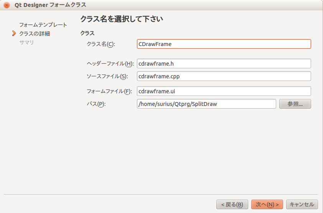Click the orange arrow beside クラスの詳細
Screen dimensions: 323x213
click(14, 33)
